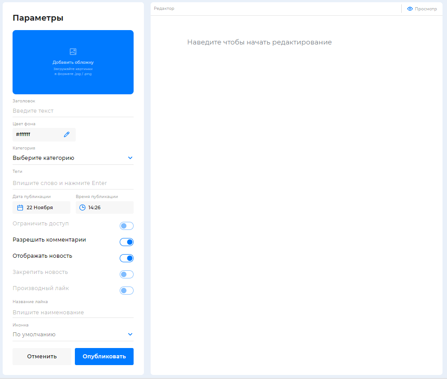Click the Заголовок text input field
This screenshot has height=379, width=447.
(73, 111)
